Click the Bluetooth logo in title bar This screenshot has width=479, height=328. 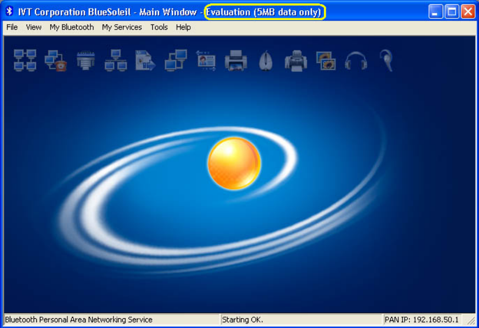[9, 12]
